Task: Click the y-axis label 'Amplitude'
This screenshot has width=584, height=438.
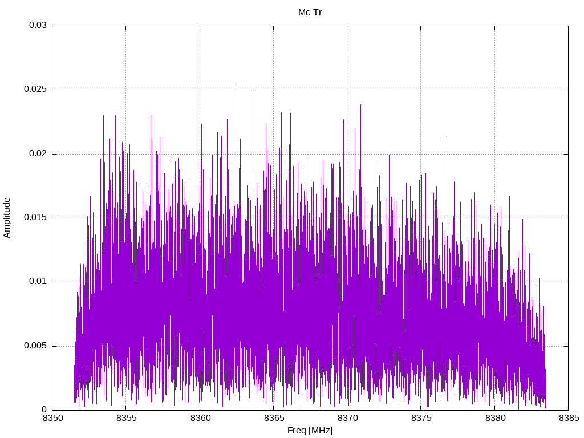Action: (7, 218)
